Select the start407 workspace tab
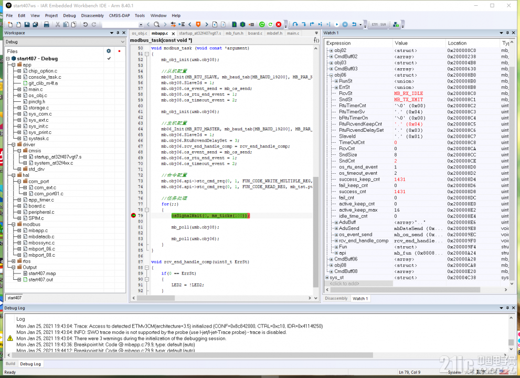This screenshot has height=378, width=520. coord(15,298)
